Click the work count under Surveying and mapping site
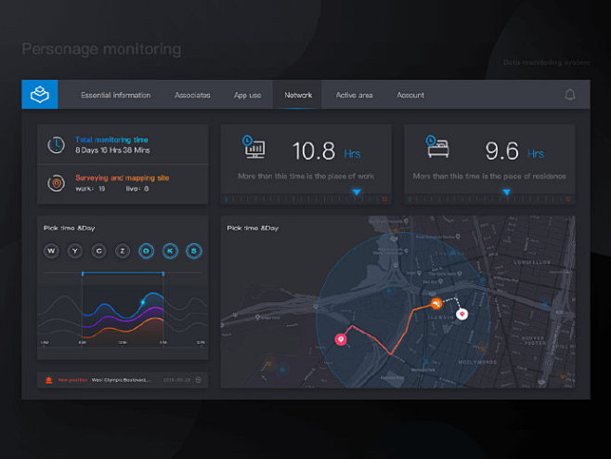This screenshot has width=611, height=459. [90, 189]
